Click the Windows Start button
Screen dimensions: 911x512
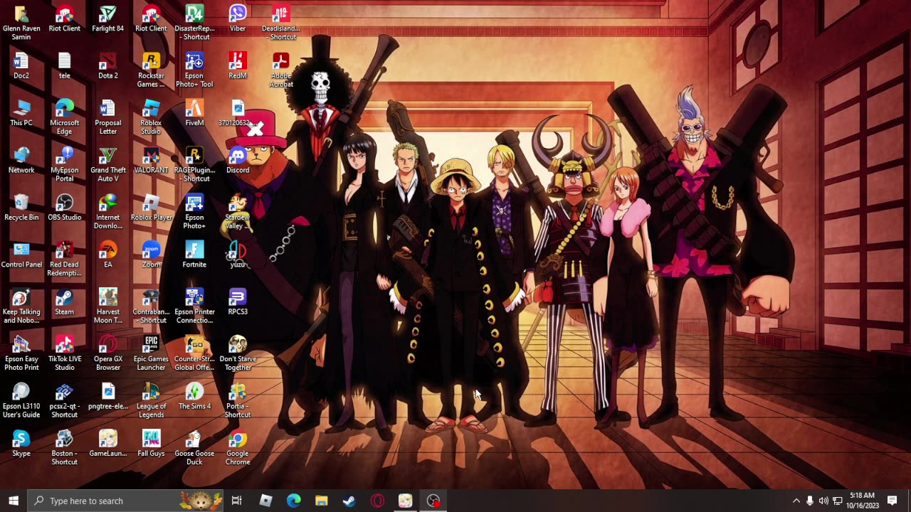(14, 501)
